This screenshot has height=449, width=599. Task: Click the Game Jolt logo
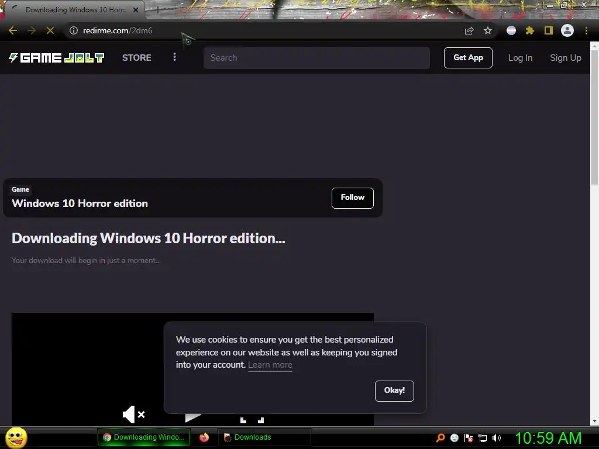pyautogui.click(x=57, y=58)
